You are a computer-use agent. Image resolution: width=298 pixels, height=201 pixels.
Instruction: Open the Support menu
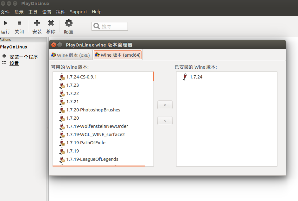[x=79, y=12]
